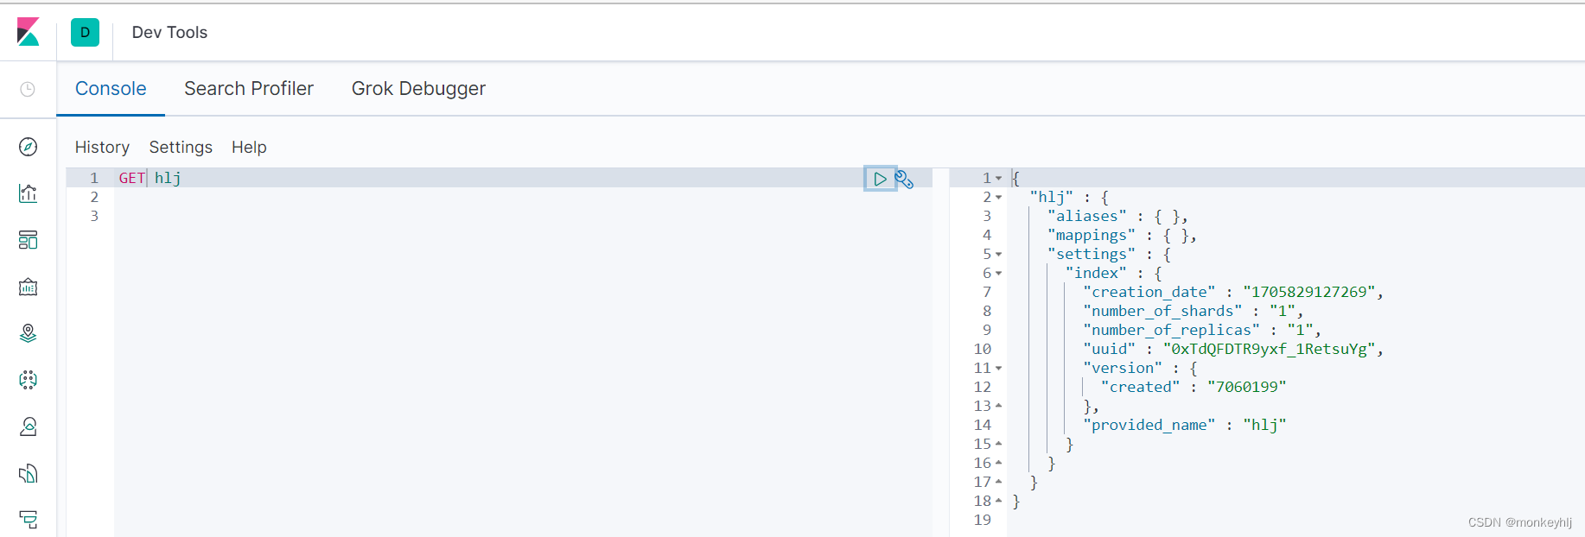This screenshot has width=1585, height=537.
Task: Click the "number_of_shards" line
Action: [x=1193, y=311]
